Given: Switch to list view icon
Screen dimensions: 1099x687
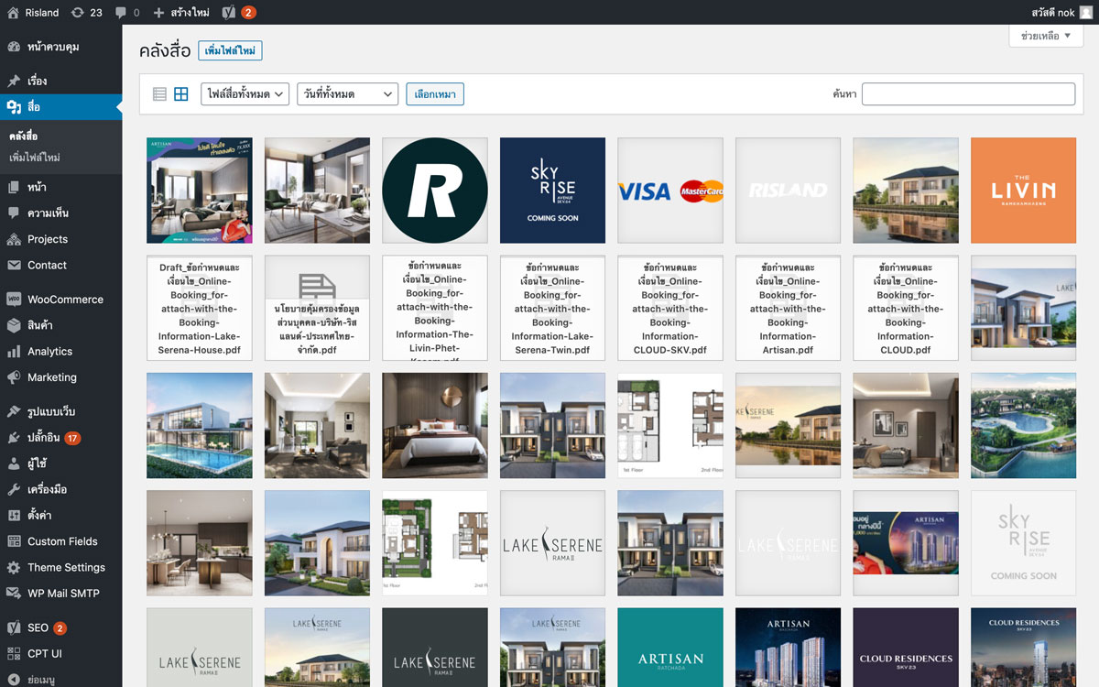Looking at the screenshot, I should [x=159, y=94].
